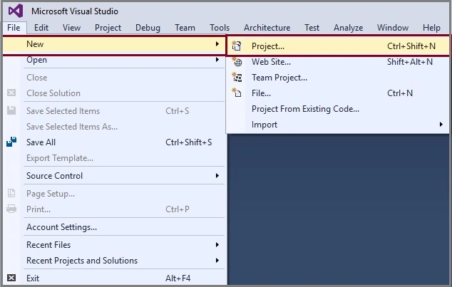Expand the Import submenu arrow
The height and width of the screenshot is (287, 452).
[441, 125]
